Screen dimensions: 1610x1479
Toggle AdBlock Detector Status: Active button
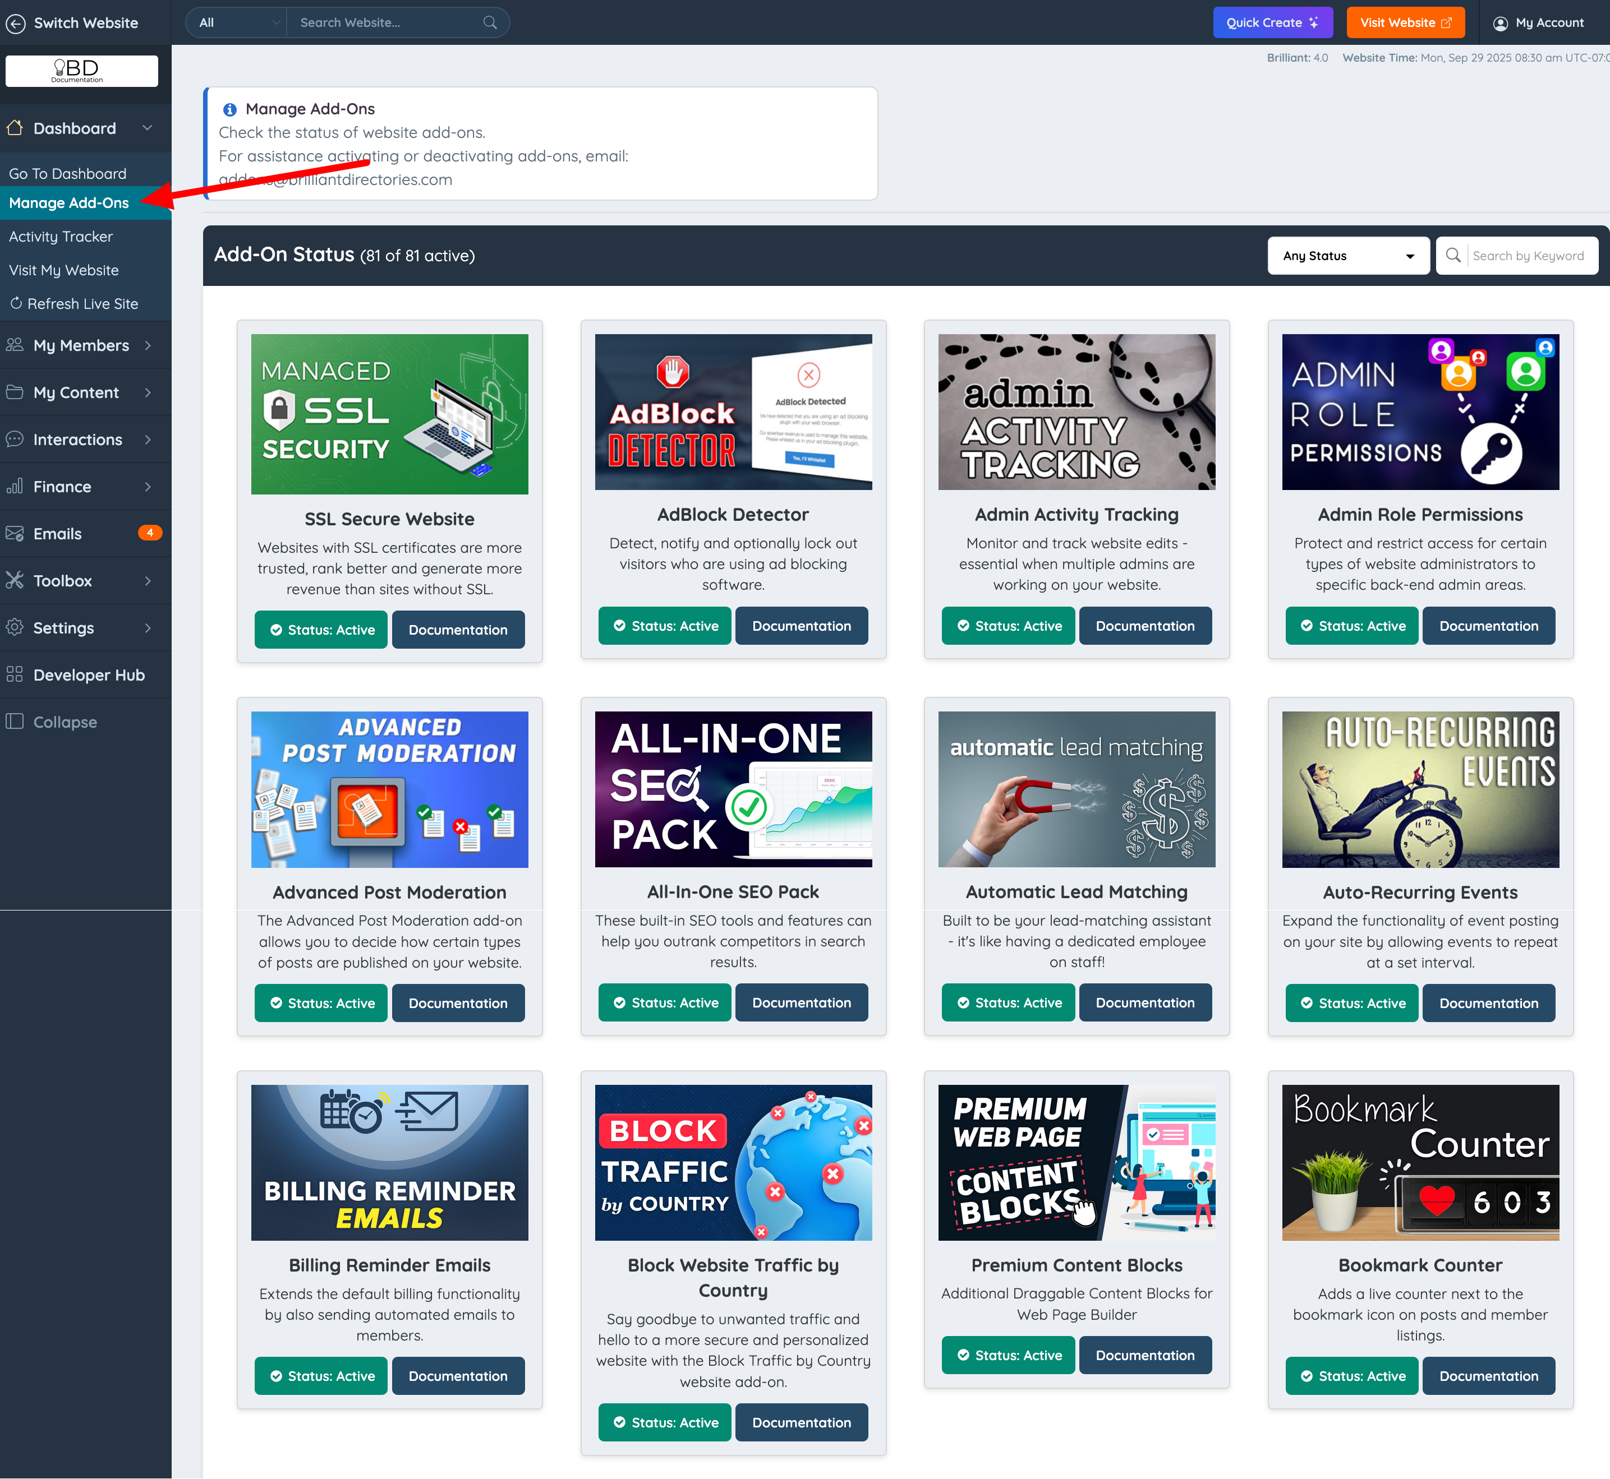[x=665, y=626]
